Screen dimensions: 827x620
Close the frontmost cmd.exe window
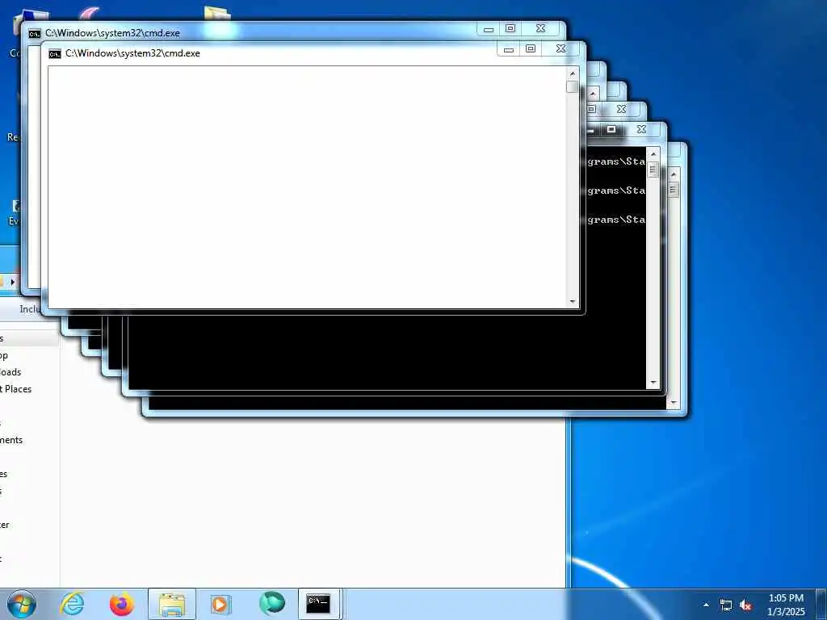560,49
